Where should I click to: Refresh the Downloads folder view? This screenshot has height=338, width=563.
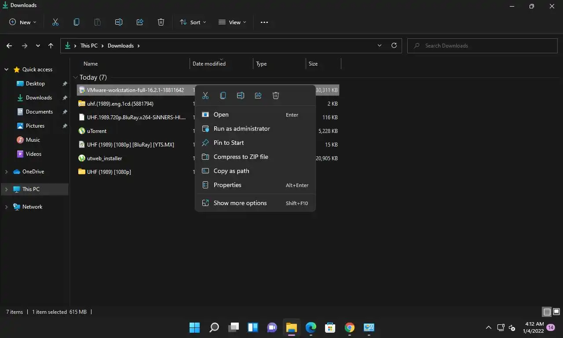pos(394,45)
